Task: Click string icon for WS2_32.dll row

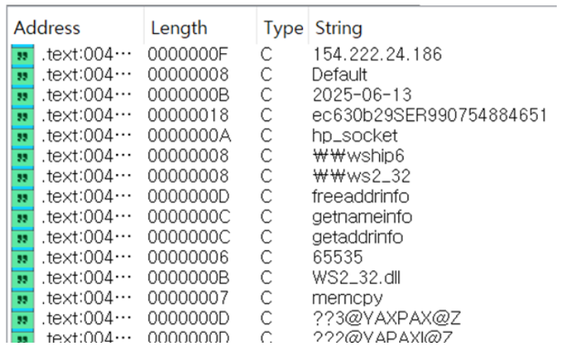Action: 23,278
